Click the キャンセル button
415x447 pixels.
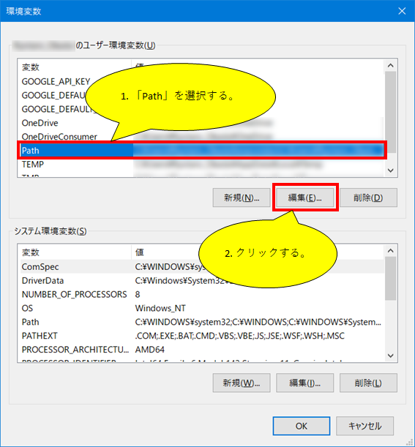tap(364, 426)
